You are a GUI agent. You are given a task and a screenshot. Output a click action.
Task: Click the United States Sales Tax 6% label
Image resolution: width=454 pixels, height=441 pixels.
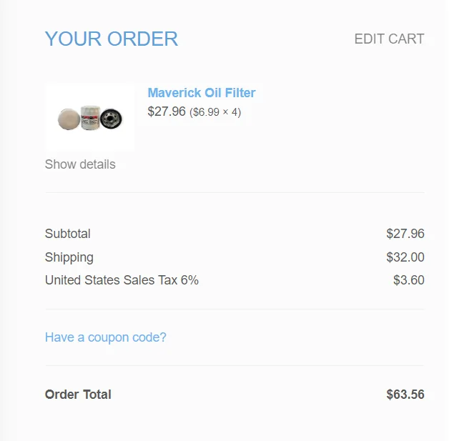tap(122, 280)
